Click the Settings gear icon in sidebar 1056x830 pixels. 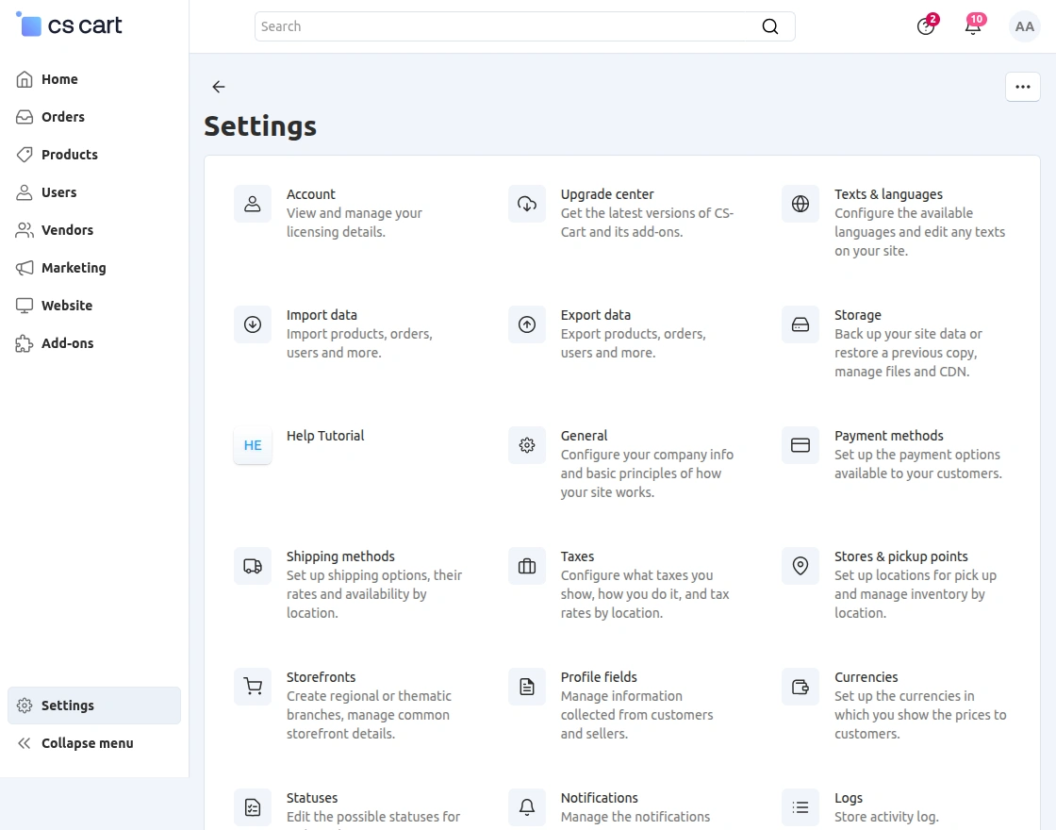tap(25, 705)
